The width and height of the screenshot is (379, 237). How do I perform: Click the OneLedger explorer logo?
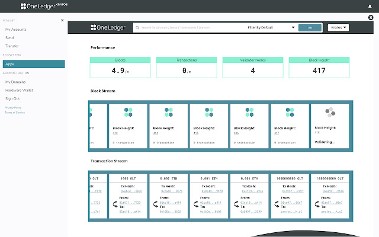coord(108,28)
